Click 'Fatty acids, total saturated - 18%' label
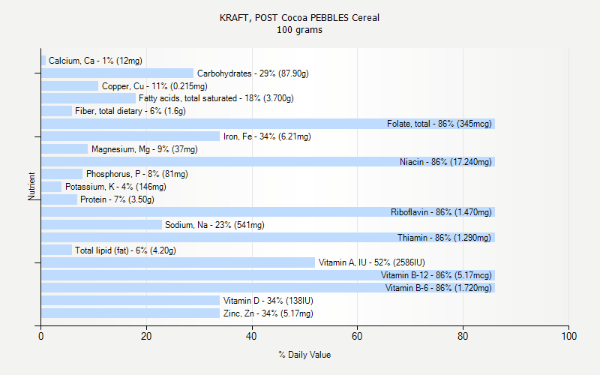This screenshot has width=600, height=375. click(199, 98)
